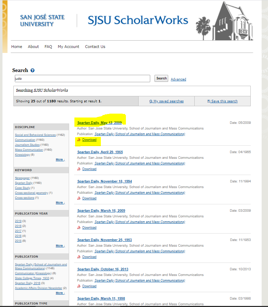Image resolution: width=268 pixels, height=307 pixels.
Task: Open Spartan Daily, April 29, 1965 result
Action: click(x=100, y=152)
